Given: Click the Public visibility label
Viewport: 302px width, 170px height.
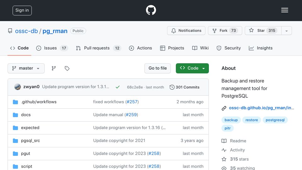Looking at the screenshot, I should click(x=78, y=31).
